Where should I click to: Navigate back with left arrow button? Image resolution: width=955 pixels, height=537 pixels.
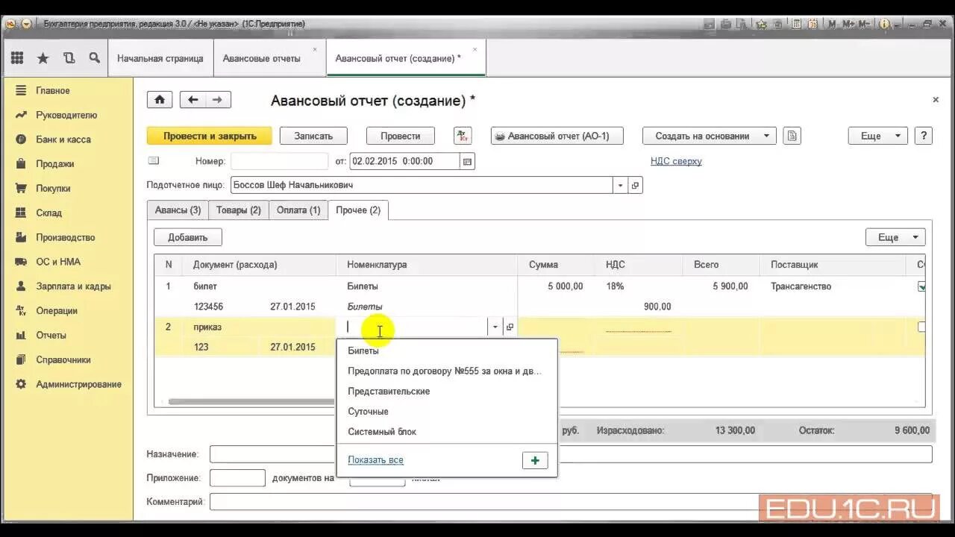(193, 100)
